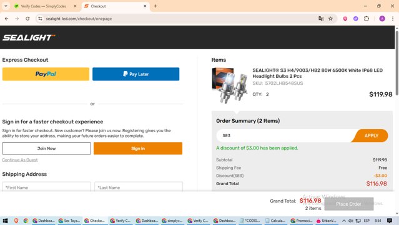Viewport: 399px width, 225px height.
Task: Click the Grand Total $116.98 in order summary
Action: click(x=377, y=184)
